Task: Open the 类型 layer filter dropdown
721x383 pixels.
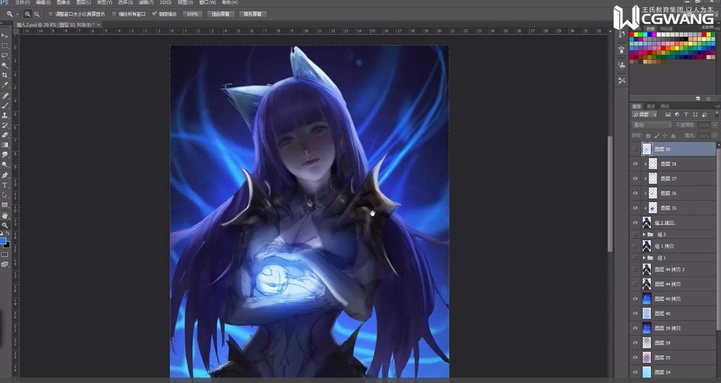Action: click(x=645, y=114)
